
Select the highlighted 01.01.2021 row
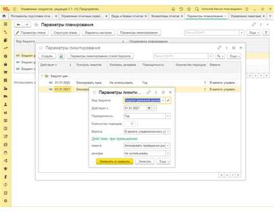tap(139, 89)
